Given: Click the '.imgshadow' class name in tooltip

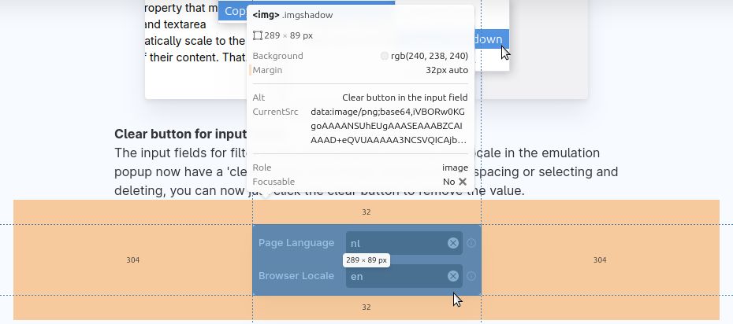Looking at the screenshot, I should tap(307, 15).
